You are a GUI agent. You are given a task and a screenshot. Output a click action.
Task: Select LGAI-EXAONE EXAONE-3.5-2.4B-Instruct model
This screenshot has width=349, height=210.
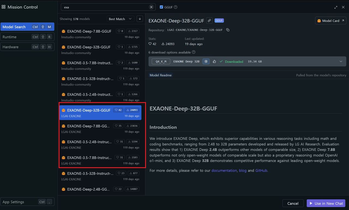(100, 144)
